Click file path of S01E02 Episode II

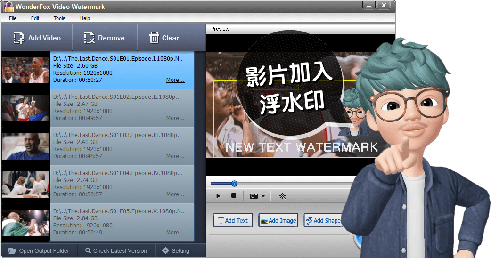click(117, 97)
